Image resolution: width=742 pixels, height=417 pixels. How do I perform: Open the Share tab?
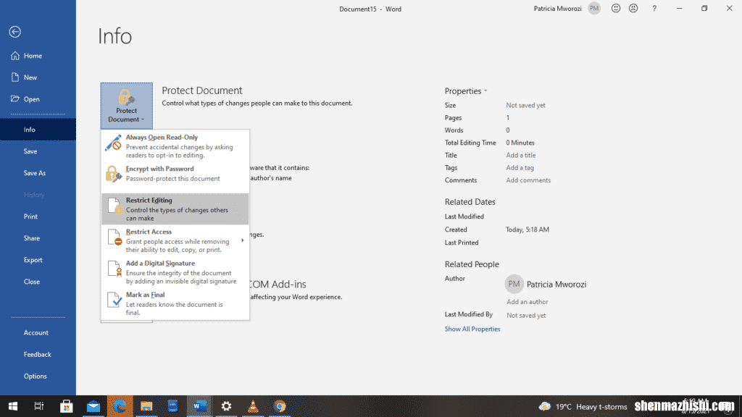point(38,238)
